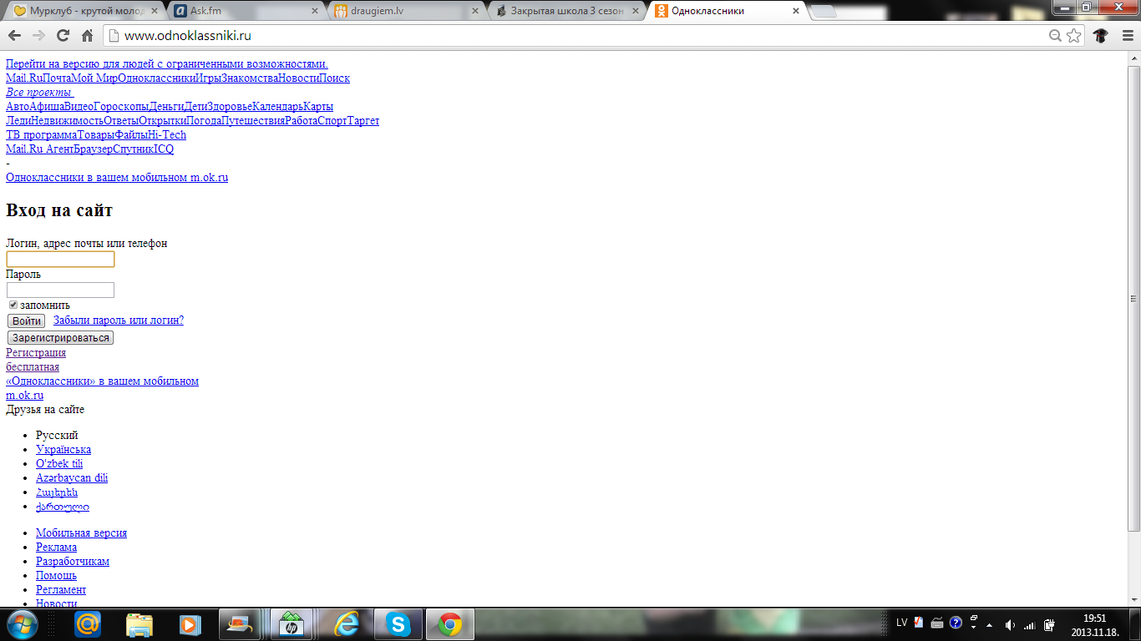Image resolution: width=1141 pixels, height=641 pixels.
Task: Click the address bar URL www.odnoklassniki.ru
Action: coord(187,36)
